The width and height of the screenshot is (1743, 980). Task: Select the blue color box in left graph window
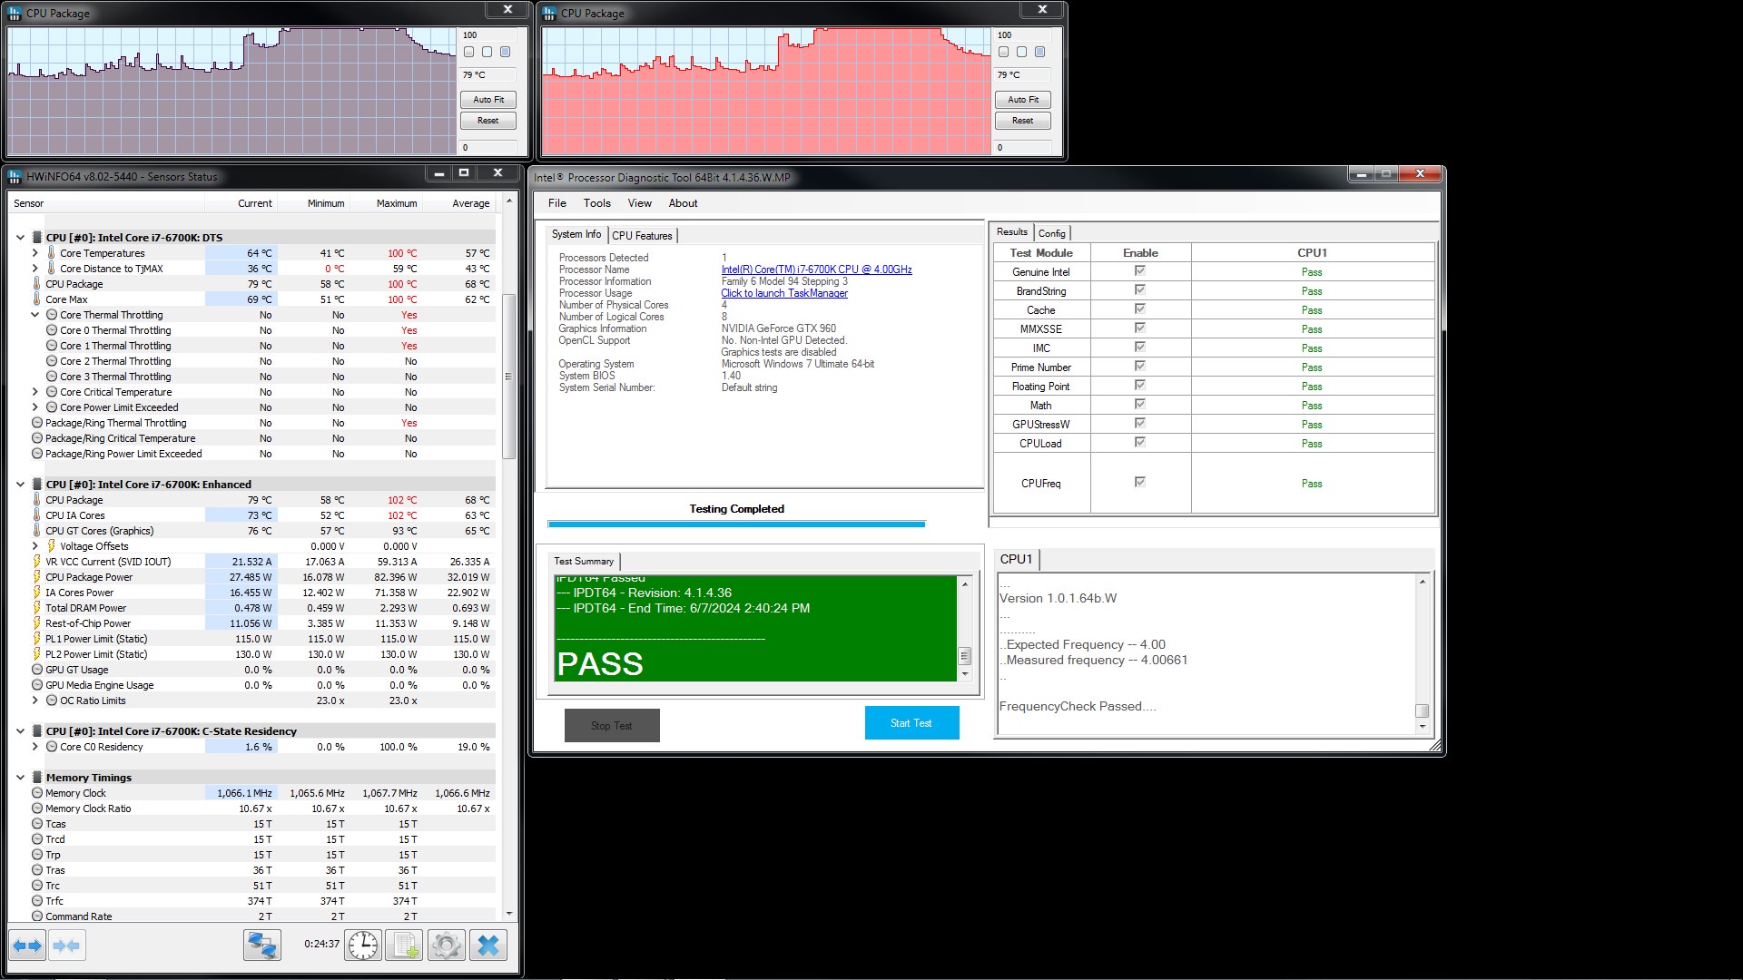coord(505,52)
